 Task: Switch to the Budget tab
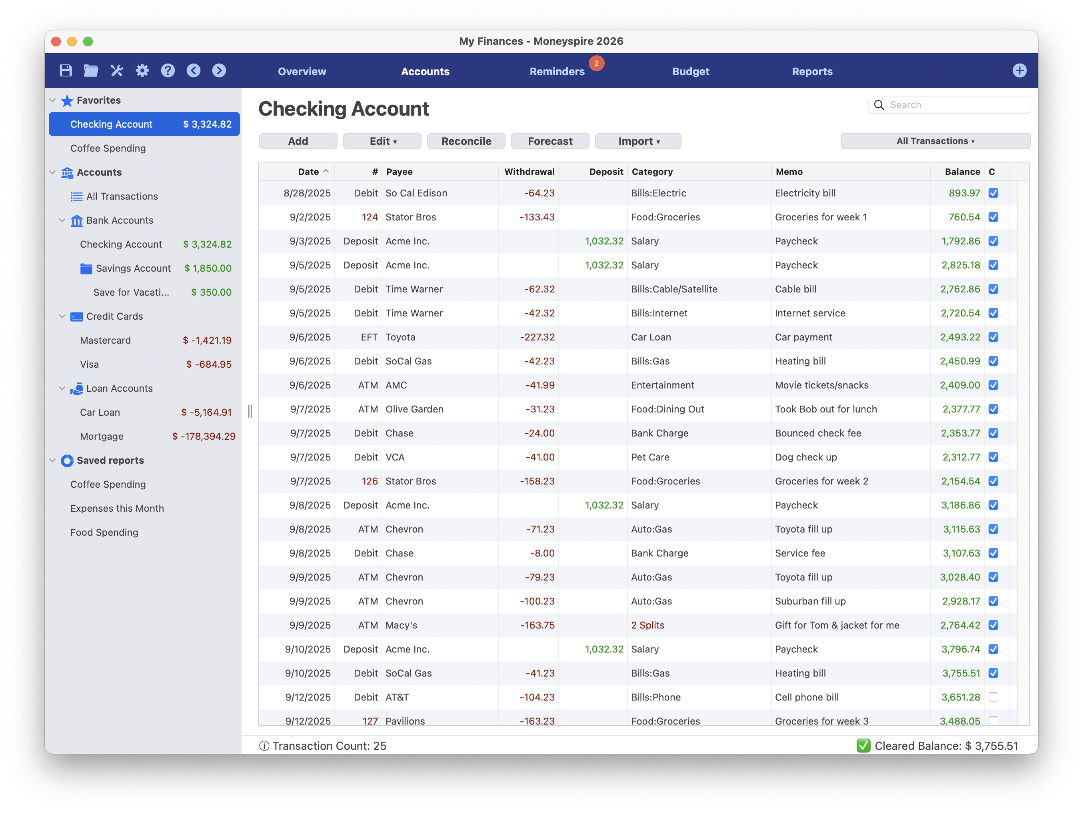point(690,72)
